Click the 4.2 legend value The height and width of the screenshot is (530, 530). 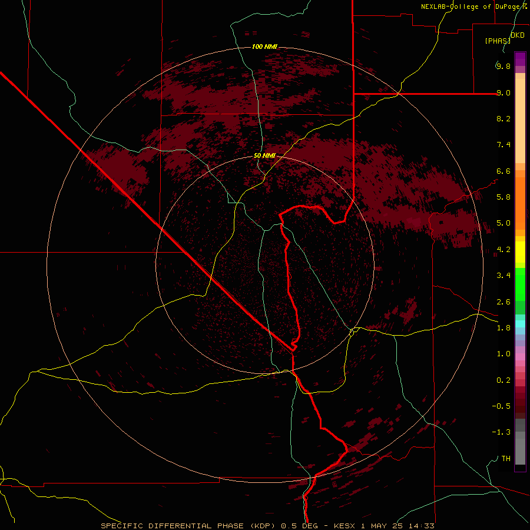point(503,250)
